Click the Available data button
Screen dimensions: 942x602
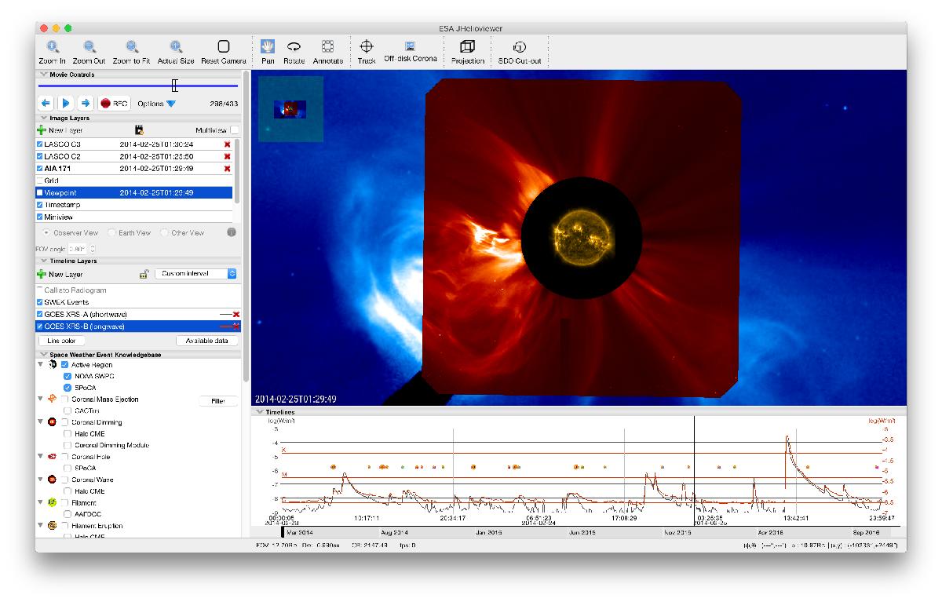(x=207, y=341)
